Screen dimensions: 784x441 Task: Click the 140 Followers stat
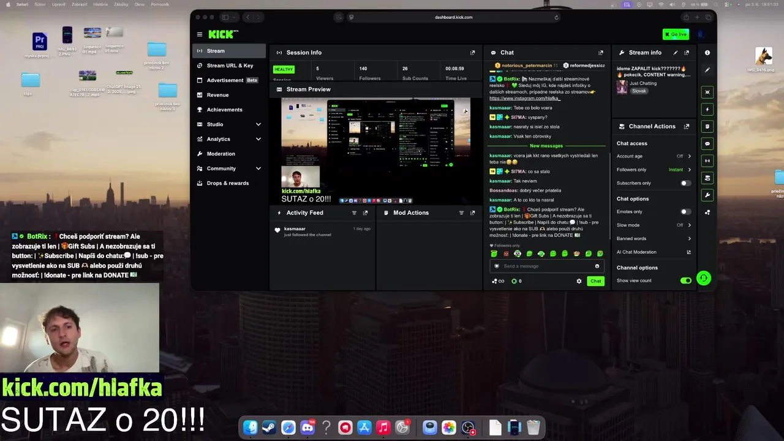370,73
